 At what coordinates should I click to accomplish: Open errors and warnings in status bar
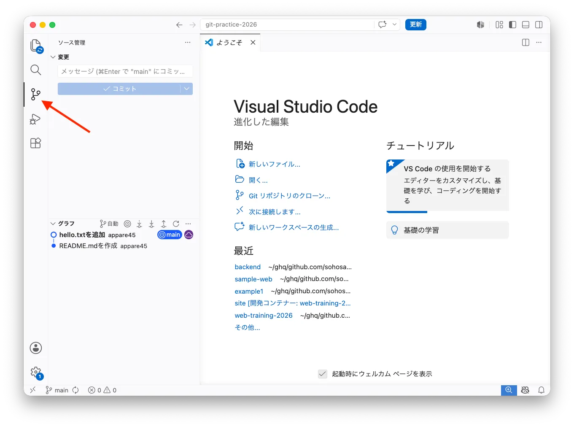point(102,390)
